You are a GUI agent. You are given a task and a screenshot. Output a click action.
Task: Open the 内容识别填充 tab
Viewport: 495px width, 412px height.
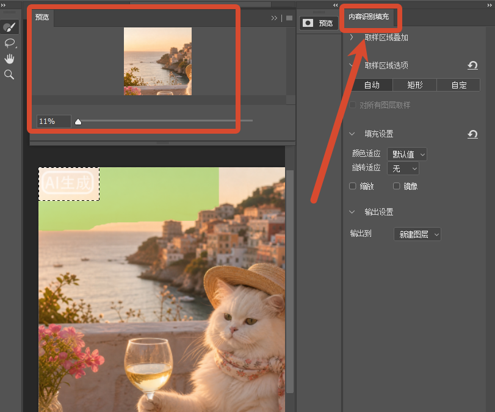369,16
